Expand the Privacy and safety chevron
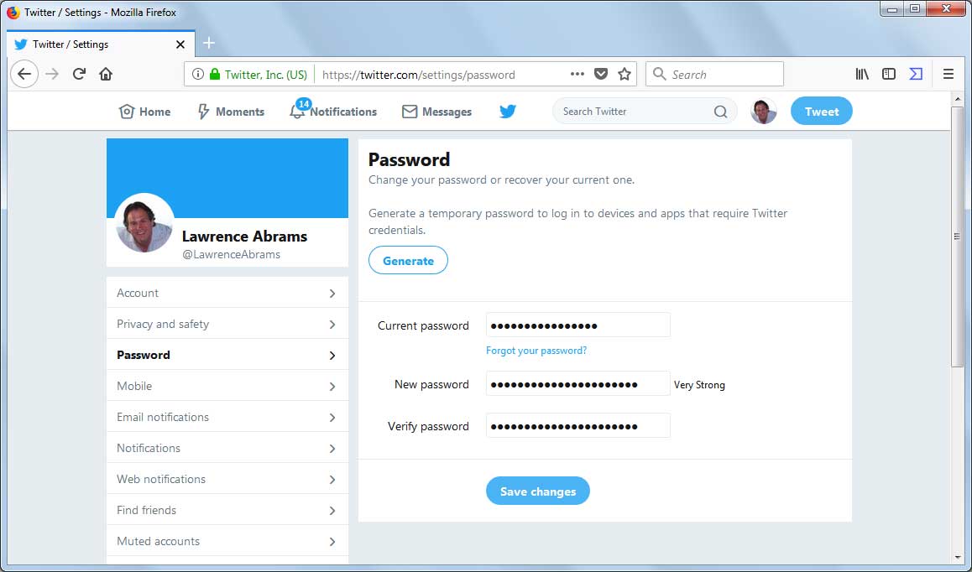The width and height of the screenshot is (972, 572). click(332, 323)
